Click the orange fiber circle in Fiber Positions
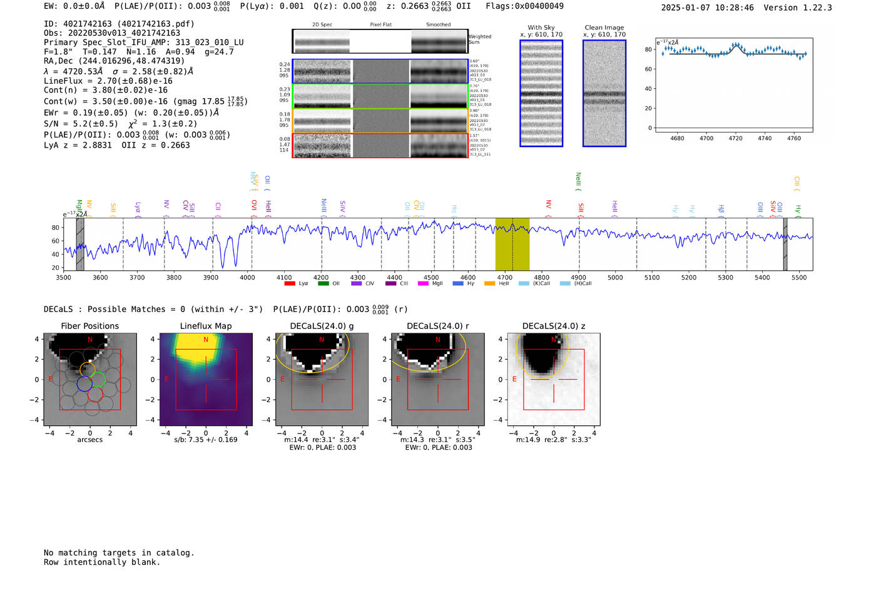The width and height of the screenshot is (876, 596). (88, 370)
